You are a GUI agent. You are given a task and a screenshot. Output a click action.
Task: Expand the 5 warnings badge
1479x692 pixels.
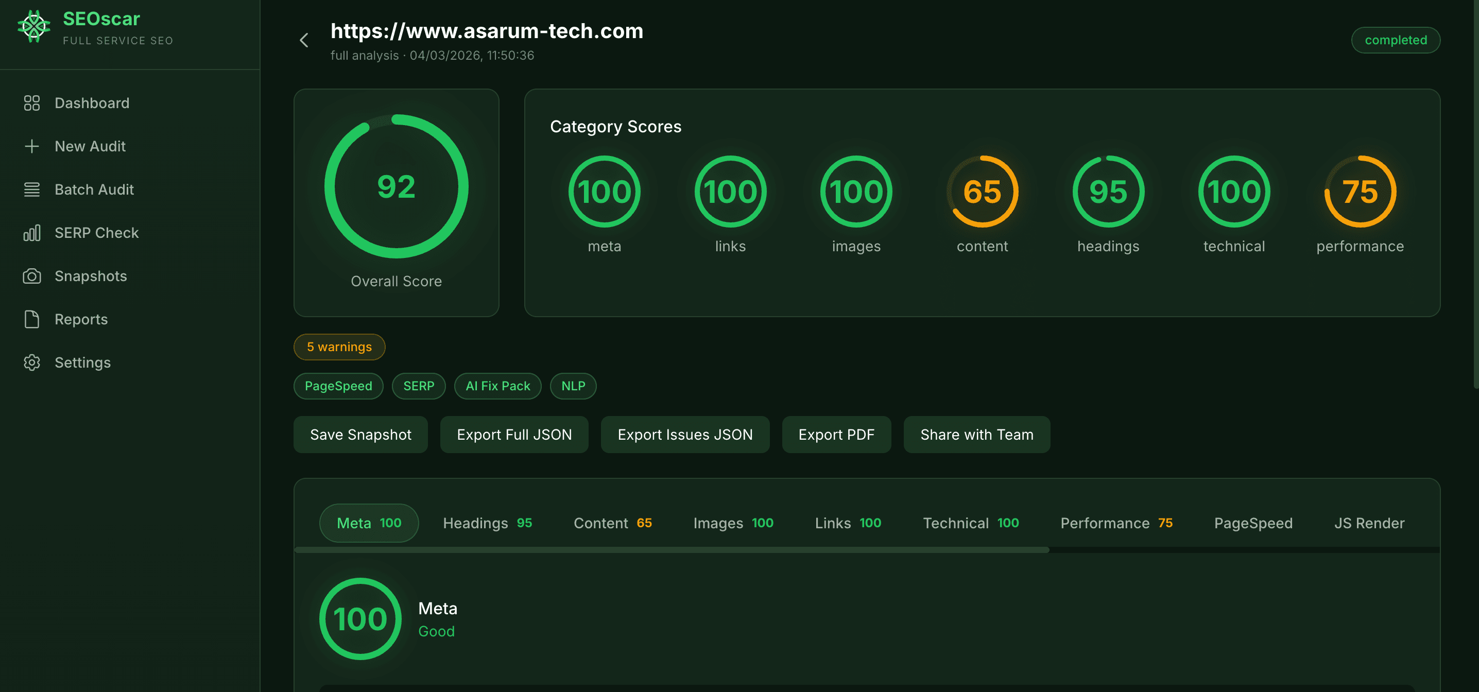point(339,347)
